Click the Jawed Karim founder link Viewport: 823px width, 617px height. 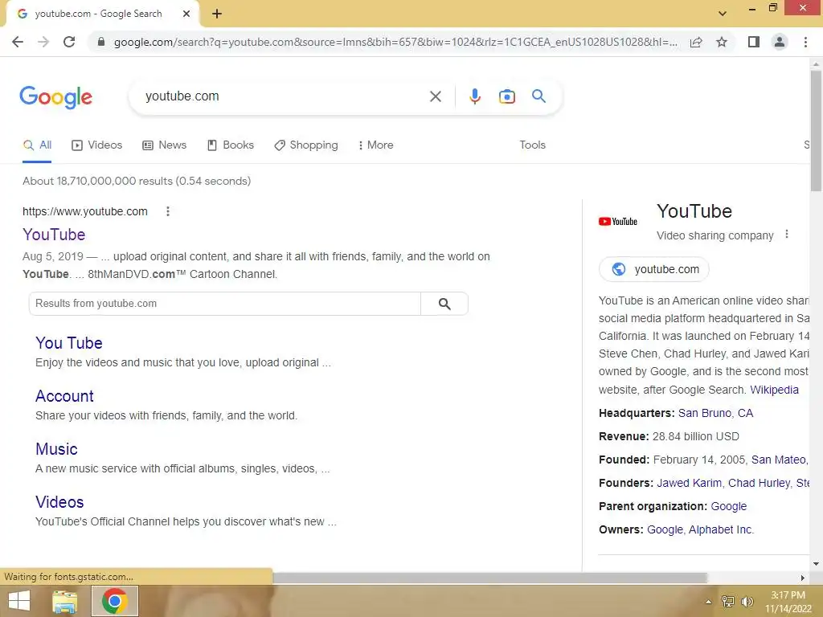[689, 483]
